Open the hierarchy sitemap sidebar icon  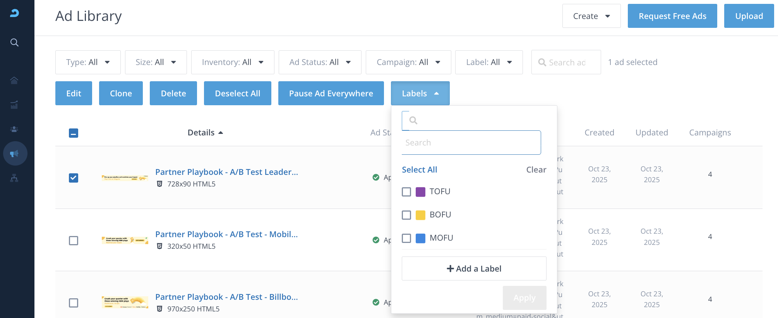coord(14,178)
